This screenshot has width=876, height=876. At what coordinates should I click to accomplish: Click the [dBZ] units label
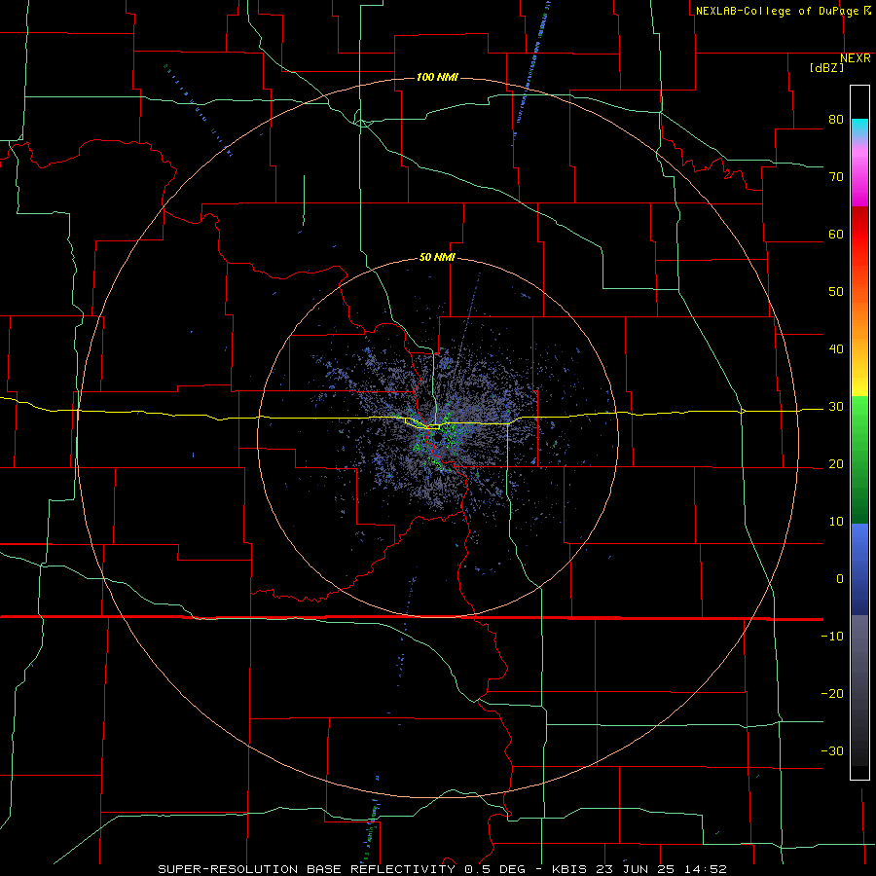click(x=826, y=67)
